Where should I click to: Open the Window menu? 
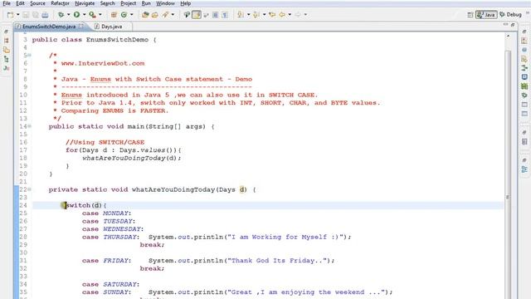165,3
